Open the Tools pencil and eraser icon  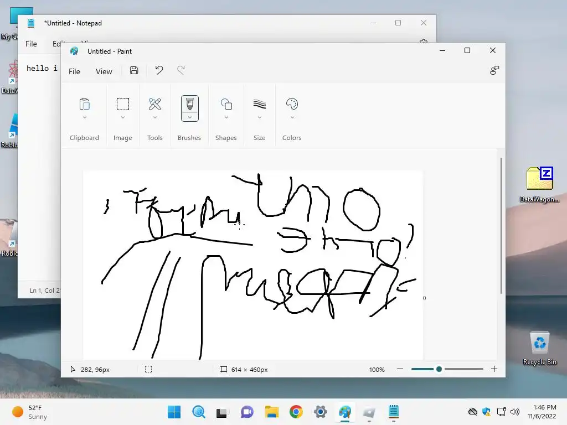[155, 104]
